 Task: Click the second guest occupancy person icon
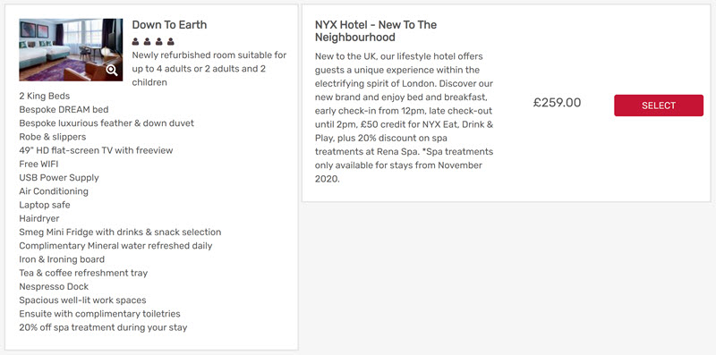147,41
